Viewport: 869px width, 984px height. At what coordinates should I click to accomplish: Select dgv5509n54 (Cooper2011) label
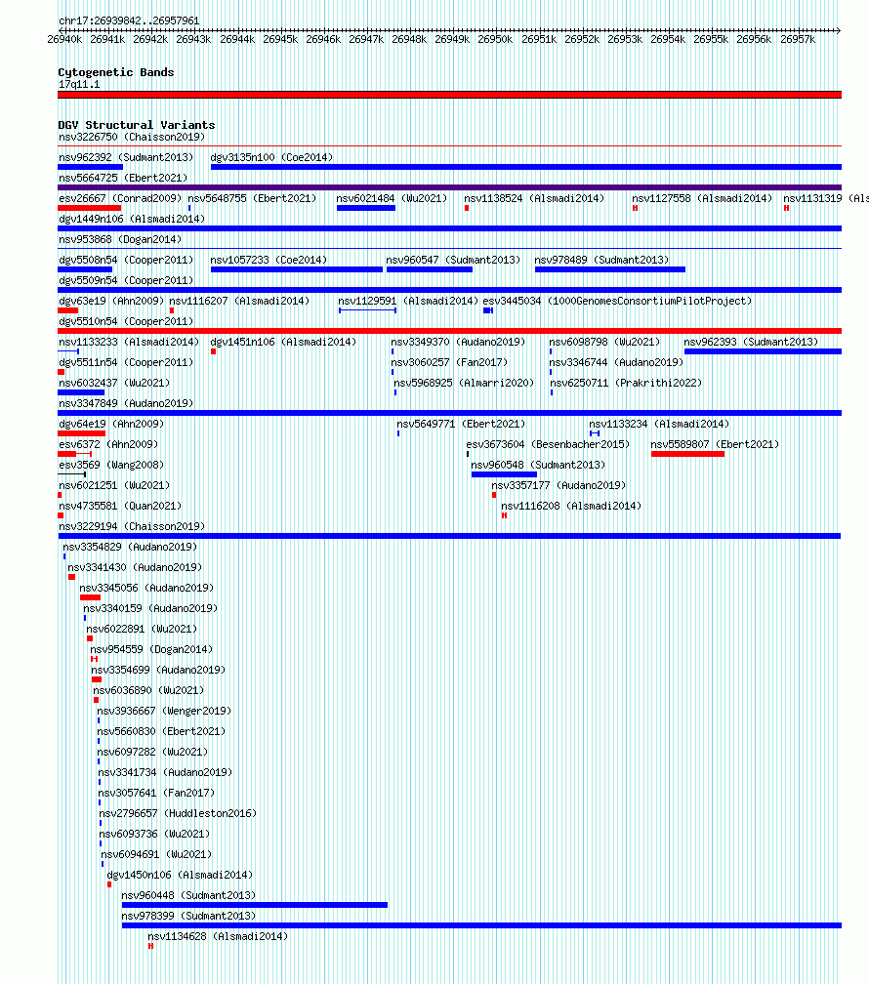coord(126,280)
